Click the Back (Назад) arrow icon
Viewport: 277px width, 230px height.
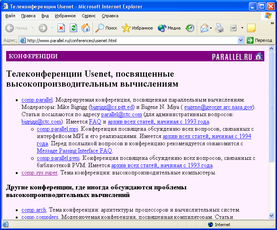[9, 28]
